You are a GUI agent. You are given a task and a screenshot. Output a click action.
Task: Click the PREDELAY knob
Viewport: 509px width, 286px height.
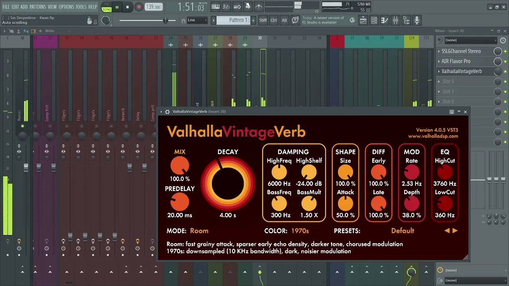[180, 202]
